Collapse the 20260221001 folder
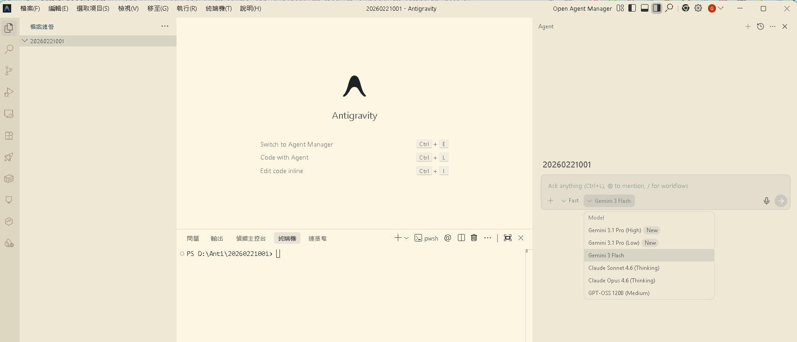The width and height of the screenshot is (797, 342). [98, 41]
